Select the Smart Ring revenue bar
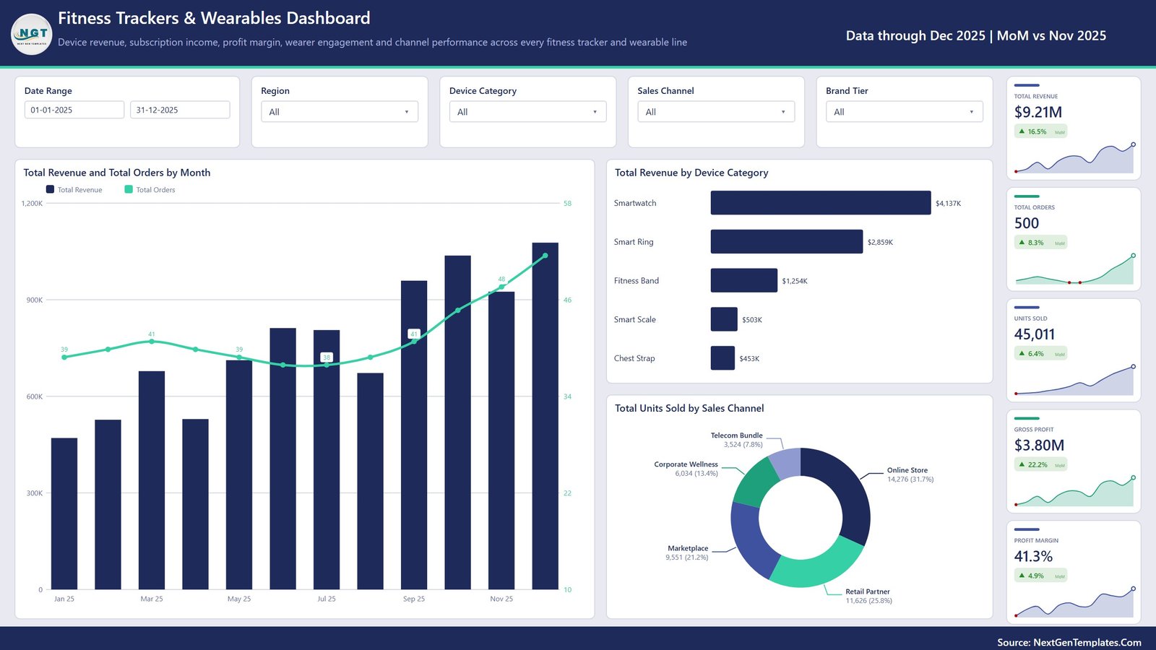 point(787,242)
